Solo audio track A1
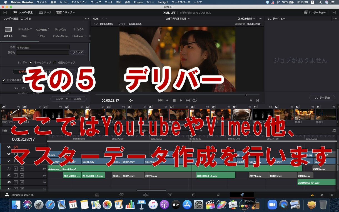339x212 pixels. [x=16, y=169]
